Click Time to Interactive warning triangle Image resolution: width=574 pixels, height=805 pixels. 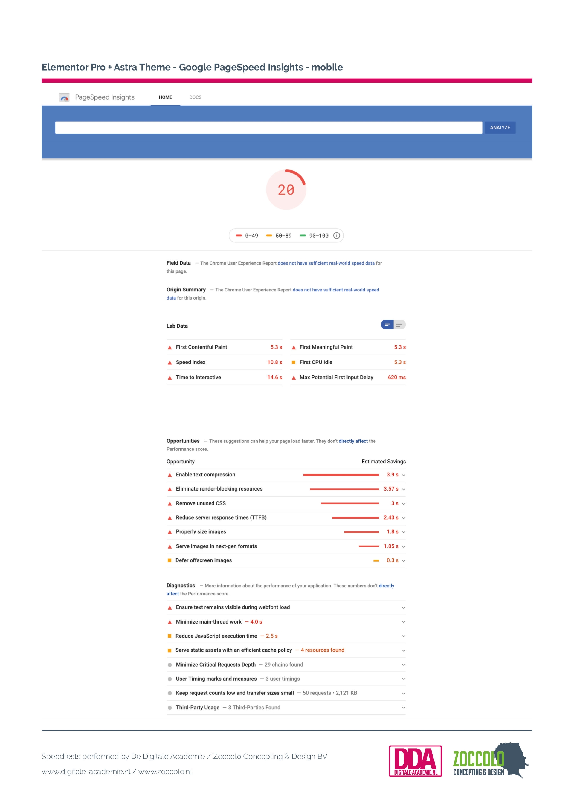(170, 378)
